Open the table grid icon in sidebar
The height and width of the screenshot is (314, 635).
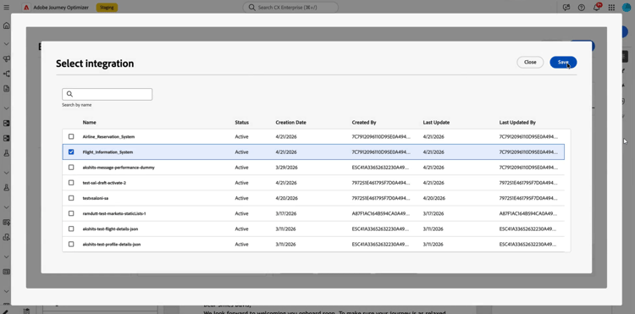click(x=6, y=272)
